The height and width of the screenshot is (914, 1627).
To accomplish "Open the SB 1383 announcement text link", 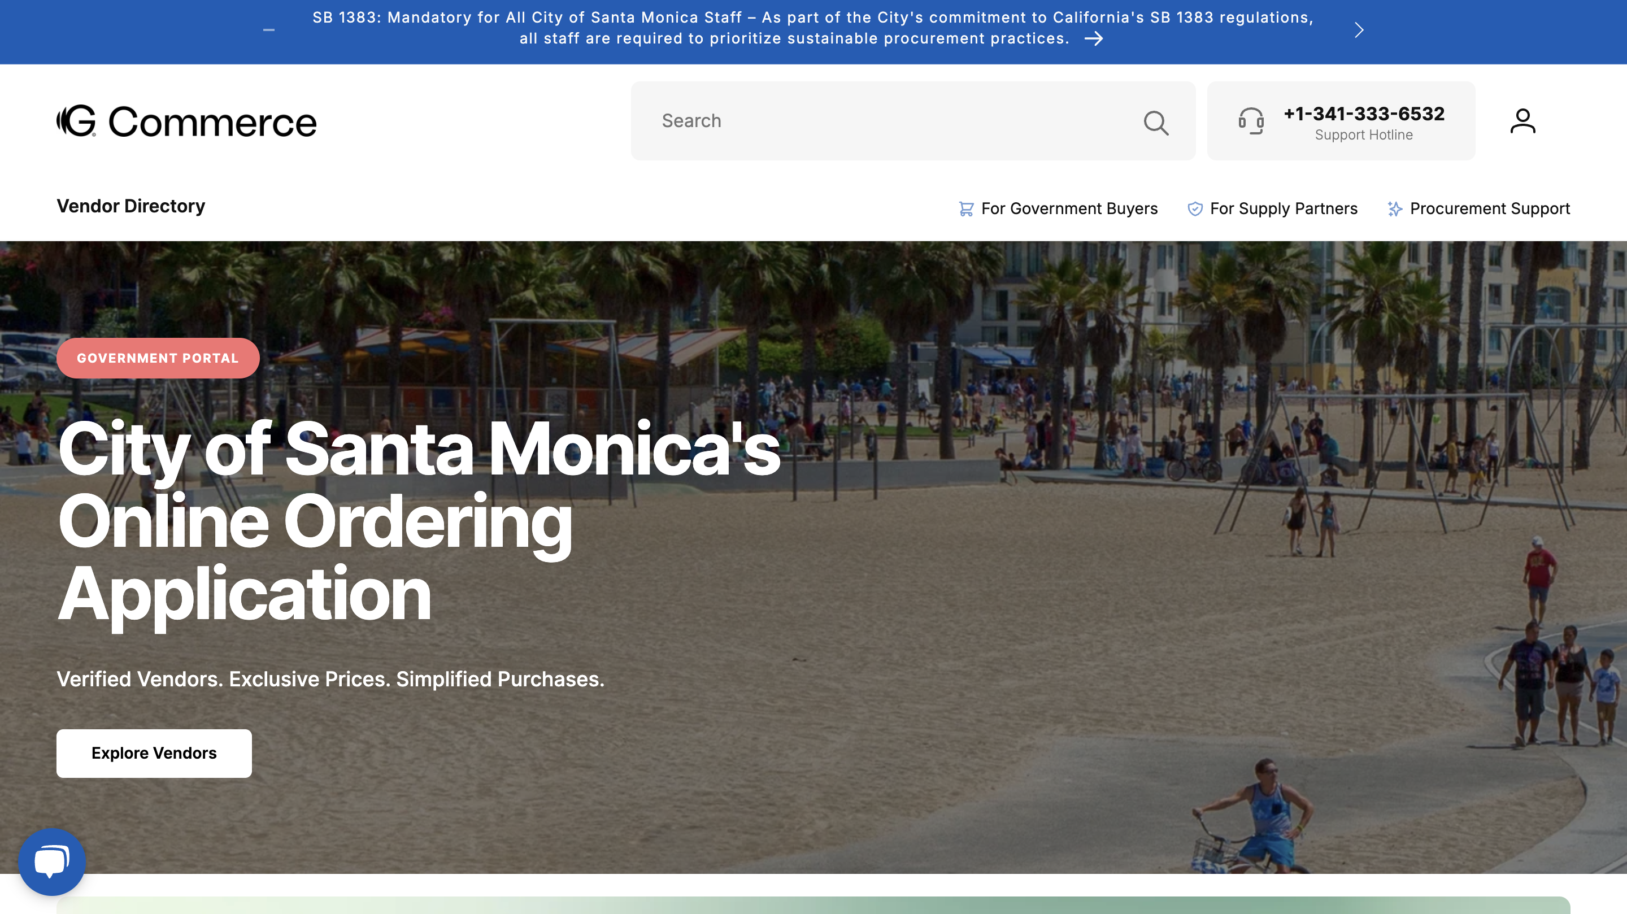I will pyautogui.click(x=812, y=28).
